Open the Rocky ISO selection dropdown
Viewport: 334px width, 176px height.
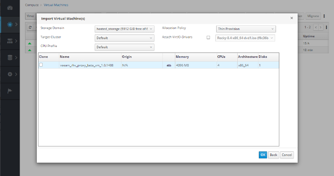click(x=245, y=38)
